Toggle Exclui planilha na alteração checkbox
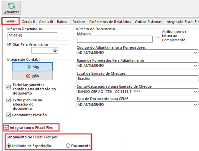Viewport: 199px width, 151px height. [9, 100]
